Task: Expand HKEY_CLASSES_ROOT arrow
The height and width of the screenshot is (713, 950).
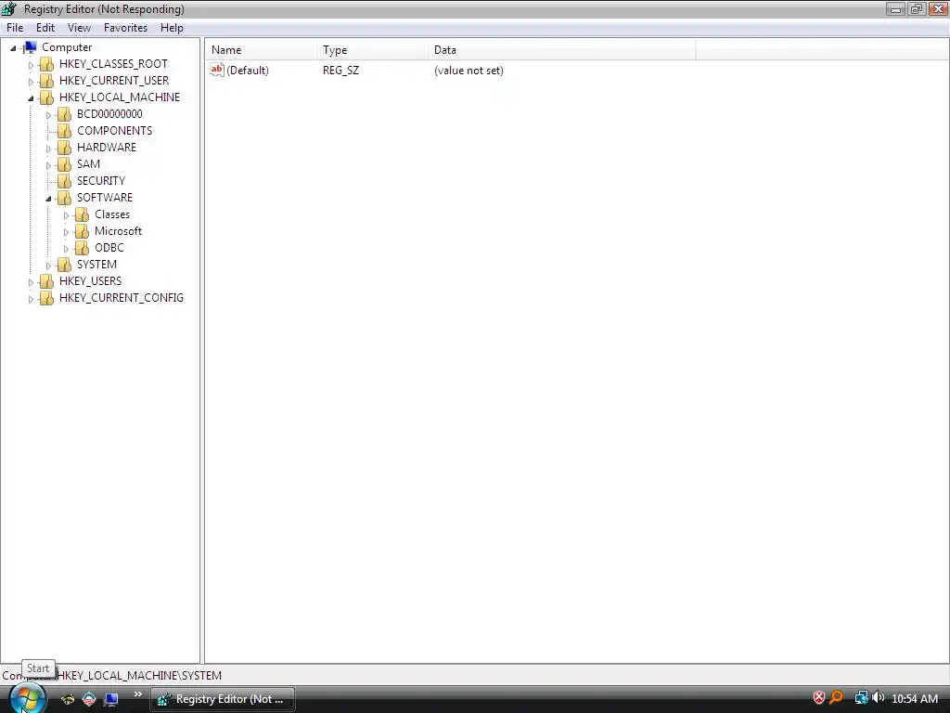Action: pyautogui.click(x=31, y=65)
